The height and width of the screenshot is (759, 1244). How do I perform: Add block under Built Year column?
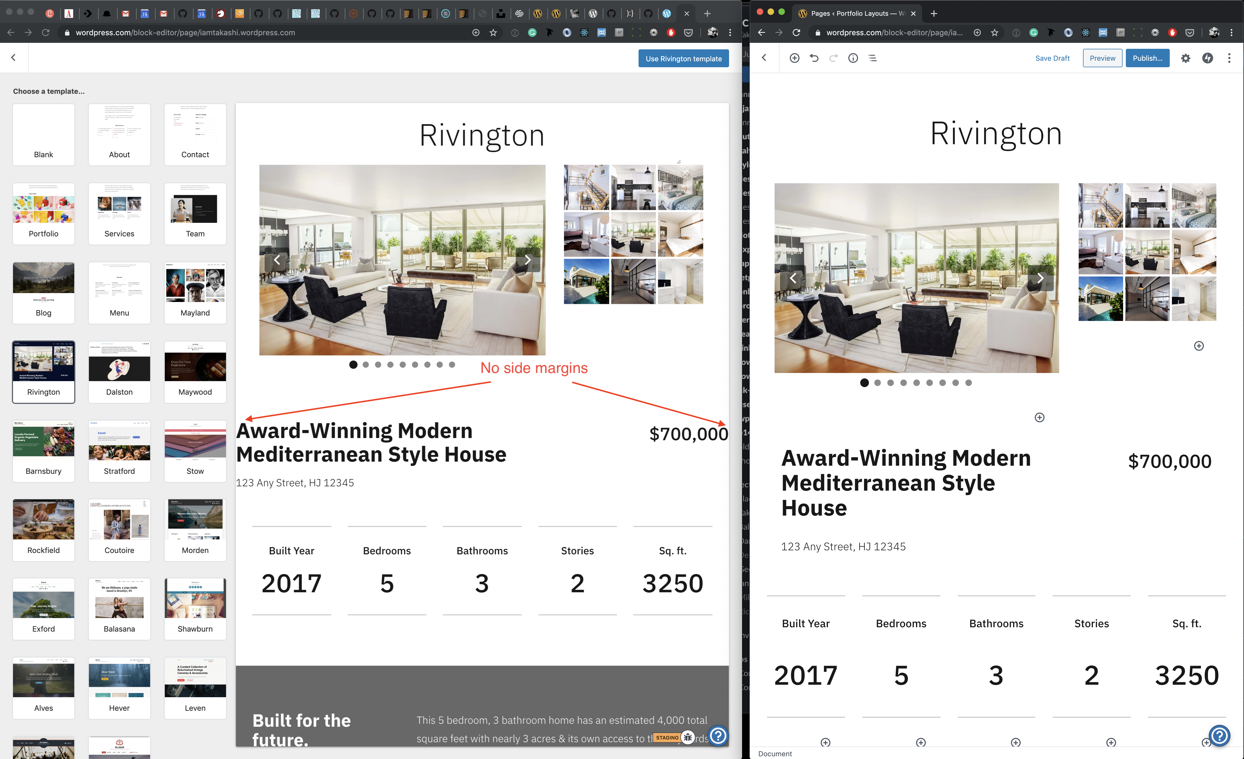coord(826,742)
